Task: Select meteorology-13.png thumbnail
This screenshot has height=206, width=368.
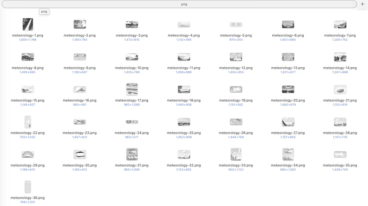Action: 288,57
